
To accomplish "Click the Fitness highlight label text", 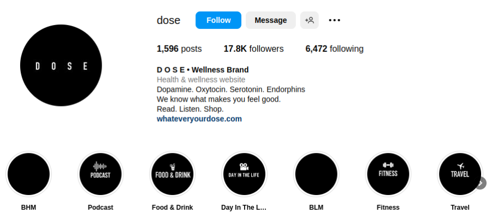I will pyautogui.click(x=388, y=208).
